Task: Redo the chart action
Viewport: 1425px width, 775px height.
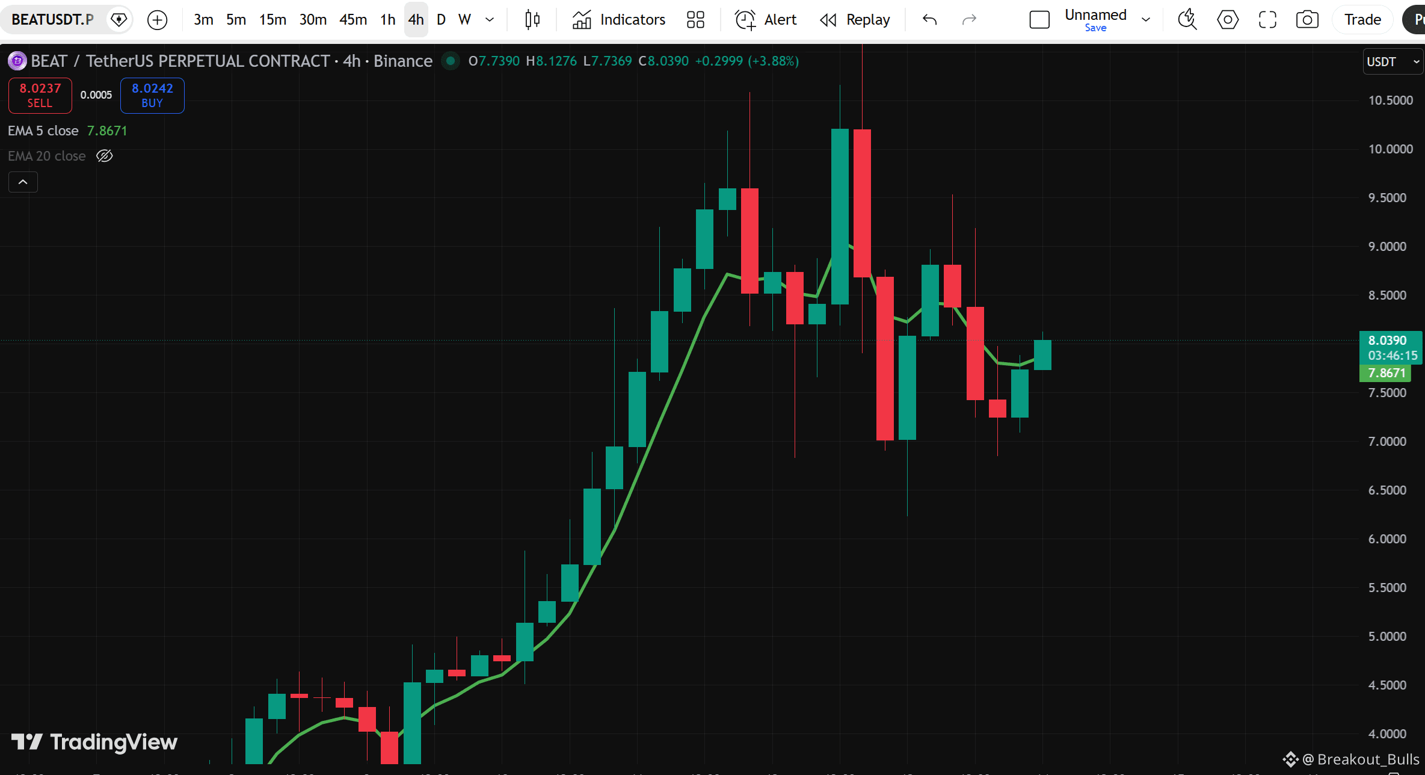Action: click(969, 20)
